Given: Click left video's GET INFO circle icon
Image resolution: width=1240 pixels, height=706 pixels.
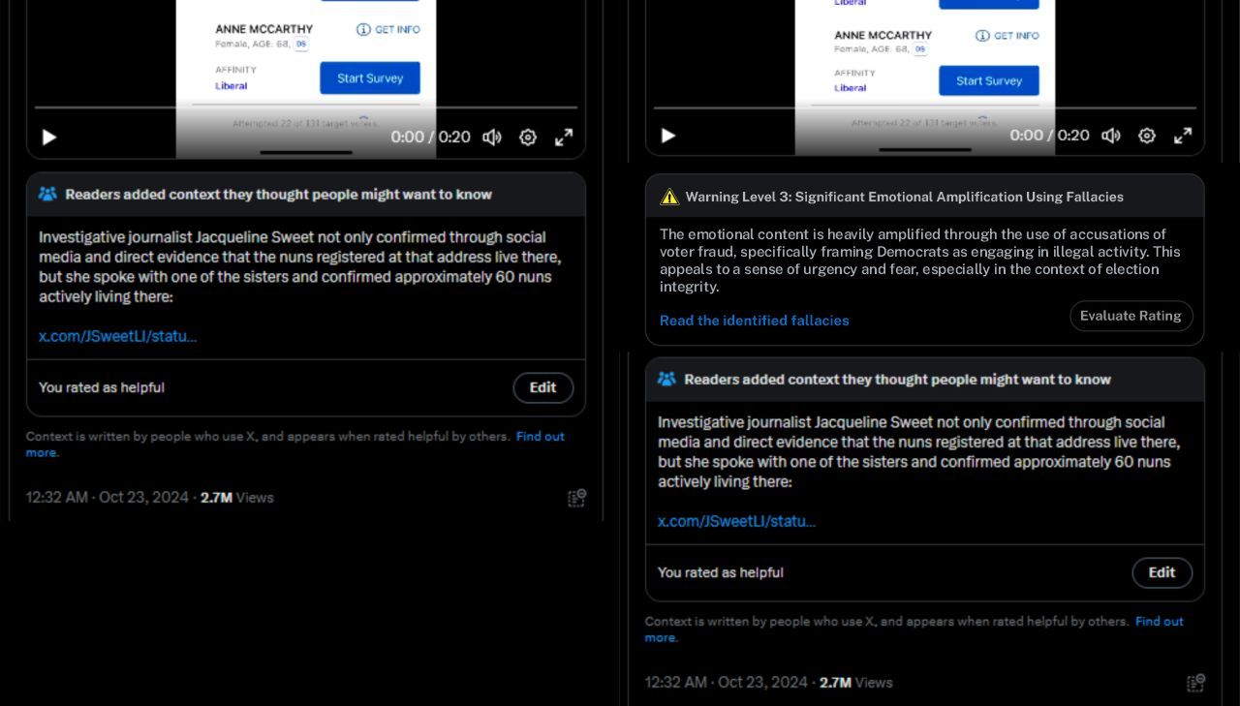Looking at the screenshot, I should point(363,29).
